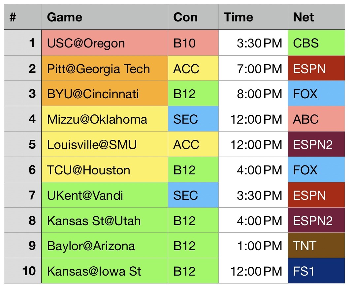This screenshot has width=353, height=299.
Task: Select row number 10 header
Action: point(23,271)
